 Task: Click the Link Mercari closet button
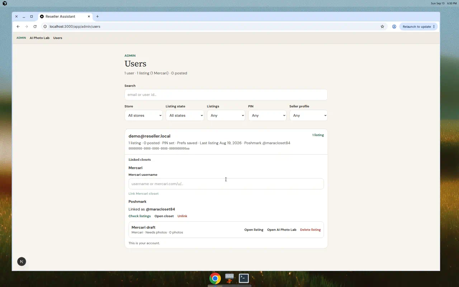(143, 194)
